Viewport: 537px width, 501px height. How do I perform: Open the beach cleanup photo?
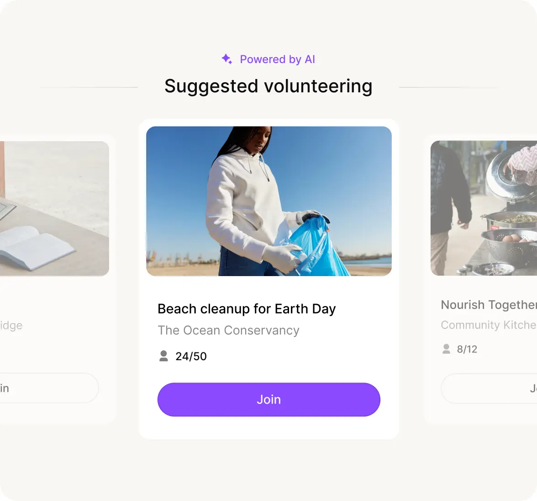coord(269,201)
